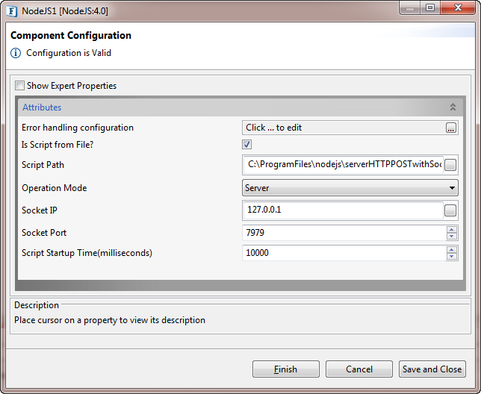Viewport: 481px width, 394px height.
Task: Click the Finish button
Action: (286, 369)
